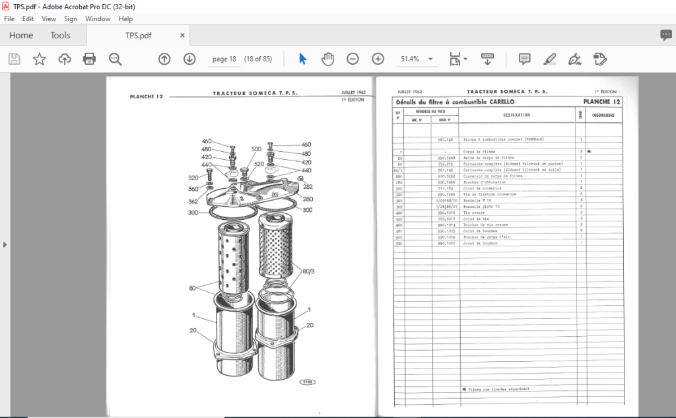Screen dimensions: 676x418
Task: Select the Highlight text pen tool
Action: coord(550,59)
